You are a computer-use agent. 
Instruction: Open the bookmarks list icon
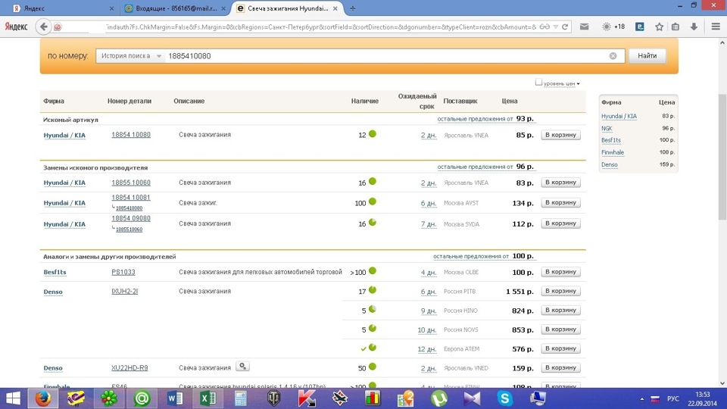[x=676, y=27]
